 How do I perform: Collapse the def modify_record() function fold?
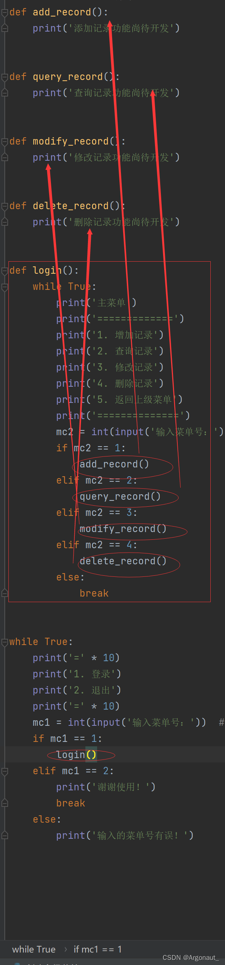[5, 142]
